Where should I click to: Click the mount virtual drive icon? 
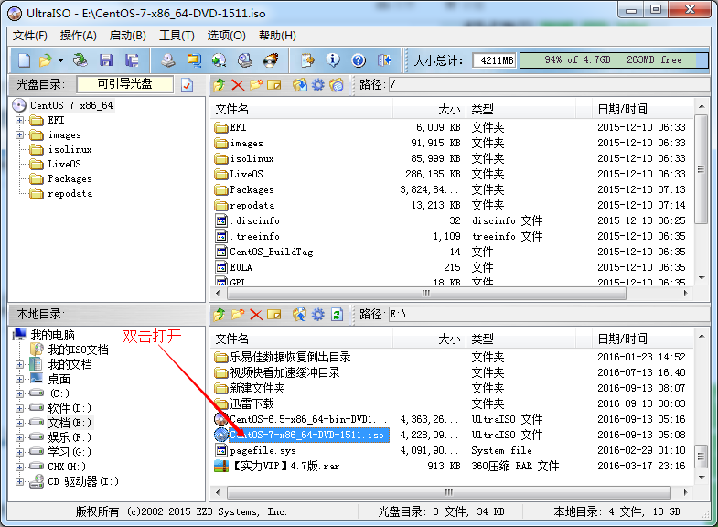pyautogui.click(x=245, y=60)
